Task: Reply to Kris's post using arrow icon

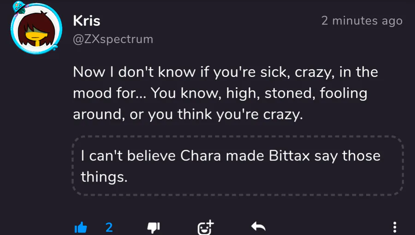Action: tap(258, 227)
